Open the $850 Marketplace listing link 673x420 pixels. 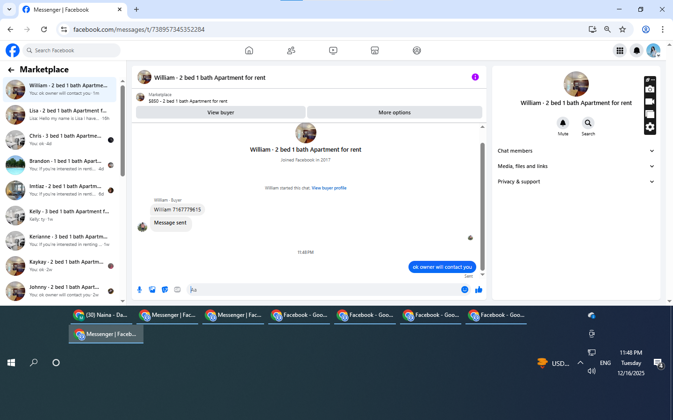(x=188, y=101)
